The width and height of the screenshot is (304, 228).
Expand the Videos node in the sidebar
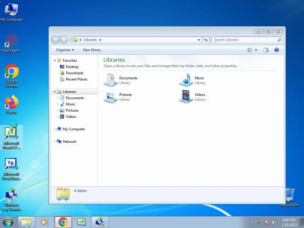point(58,116)
